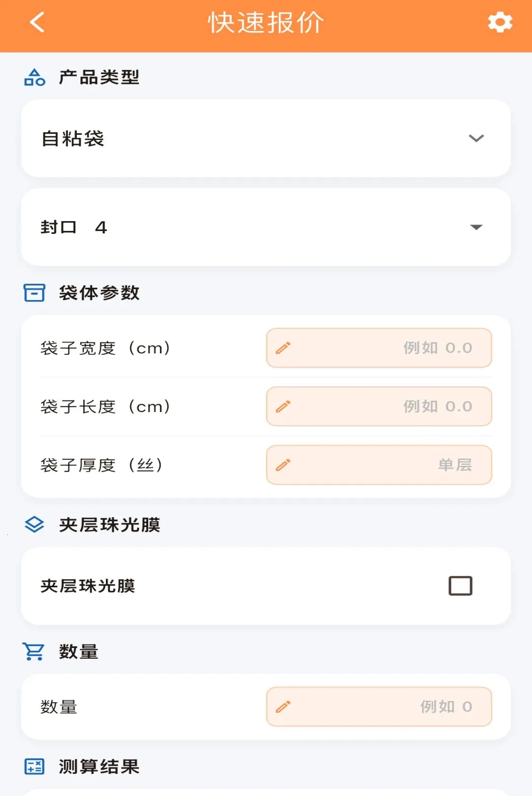Image resolution: width=532 pixels, height=796 pixels.
Task: Click the 夹层珠光膜 layers icon
Action: point(34,525)
